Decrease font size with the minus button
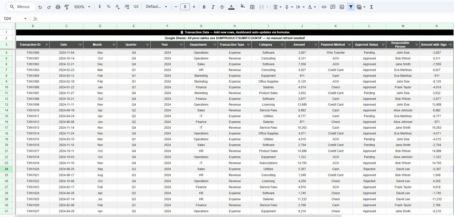Screen dimensions: 454x217 [x=175, y=7]
